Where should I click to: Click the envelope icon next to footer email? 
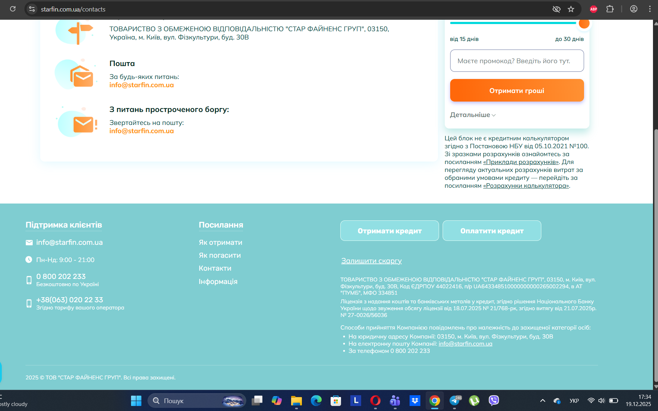click(29, 243)
